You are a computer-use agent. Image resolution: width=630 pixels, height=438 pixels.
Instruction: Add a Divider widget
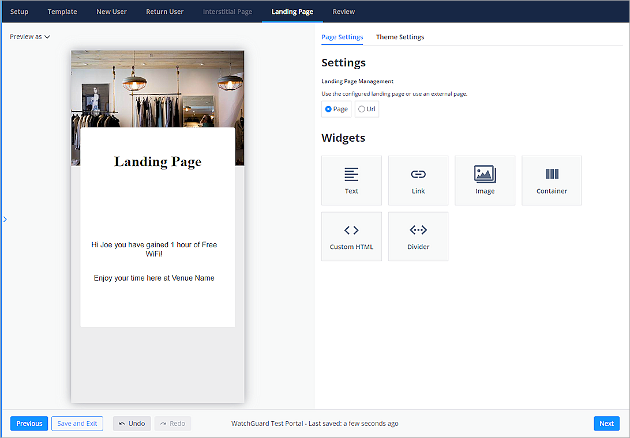(418, 236)
